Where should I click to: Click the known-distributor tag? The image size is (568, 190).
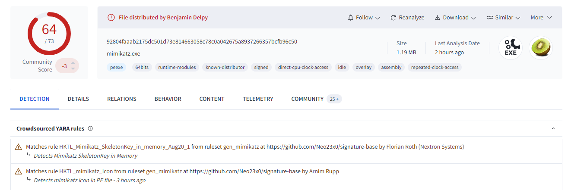225,67
